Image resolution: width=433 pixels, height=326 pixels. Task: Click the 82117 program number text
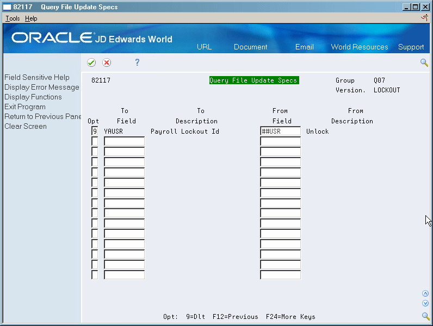[101, 80]
